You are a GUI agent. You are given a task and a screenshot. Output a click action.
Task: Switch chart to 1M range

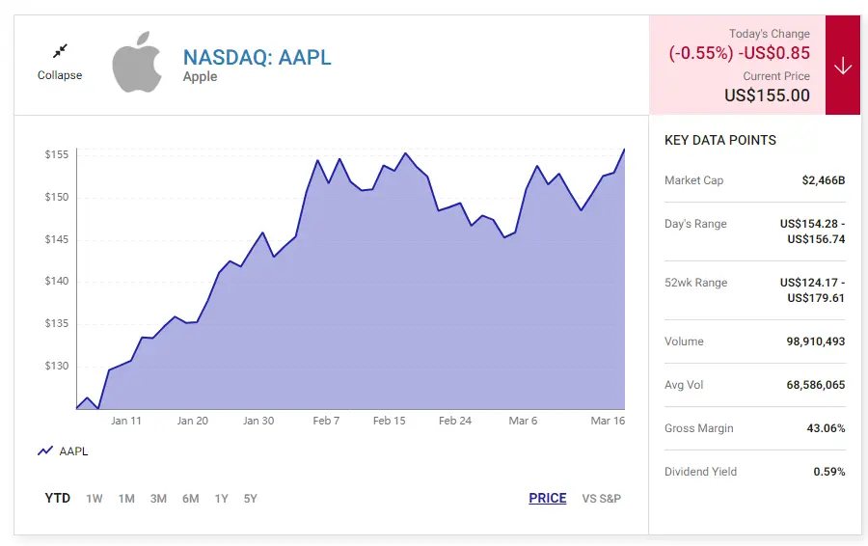(126, 499)
